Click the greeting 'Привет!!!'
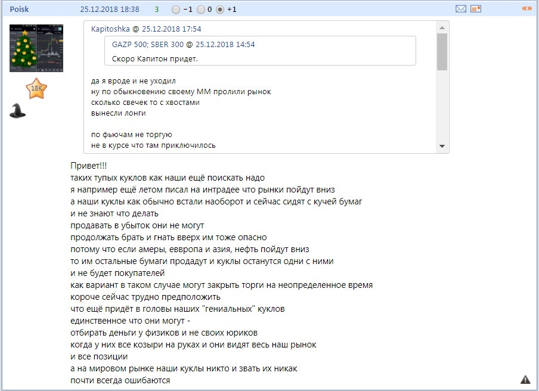 pos(88,166)
